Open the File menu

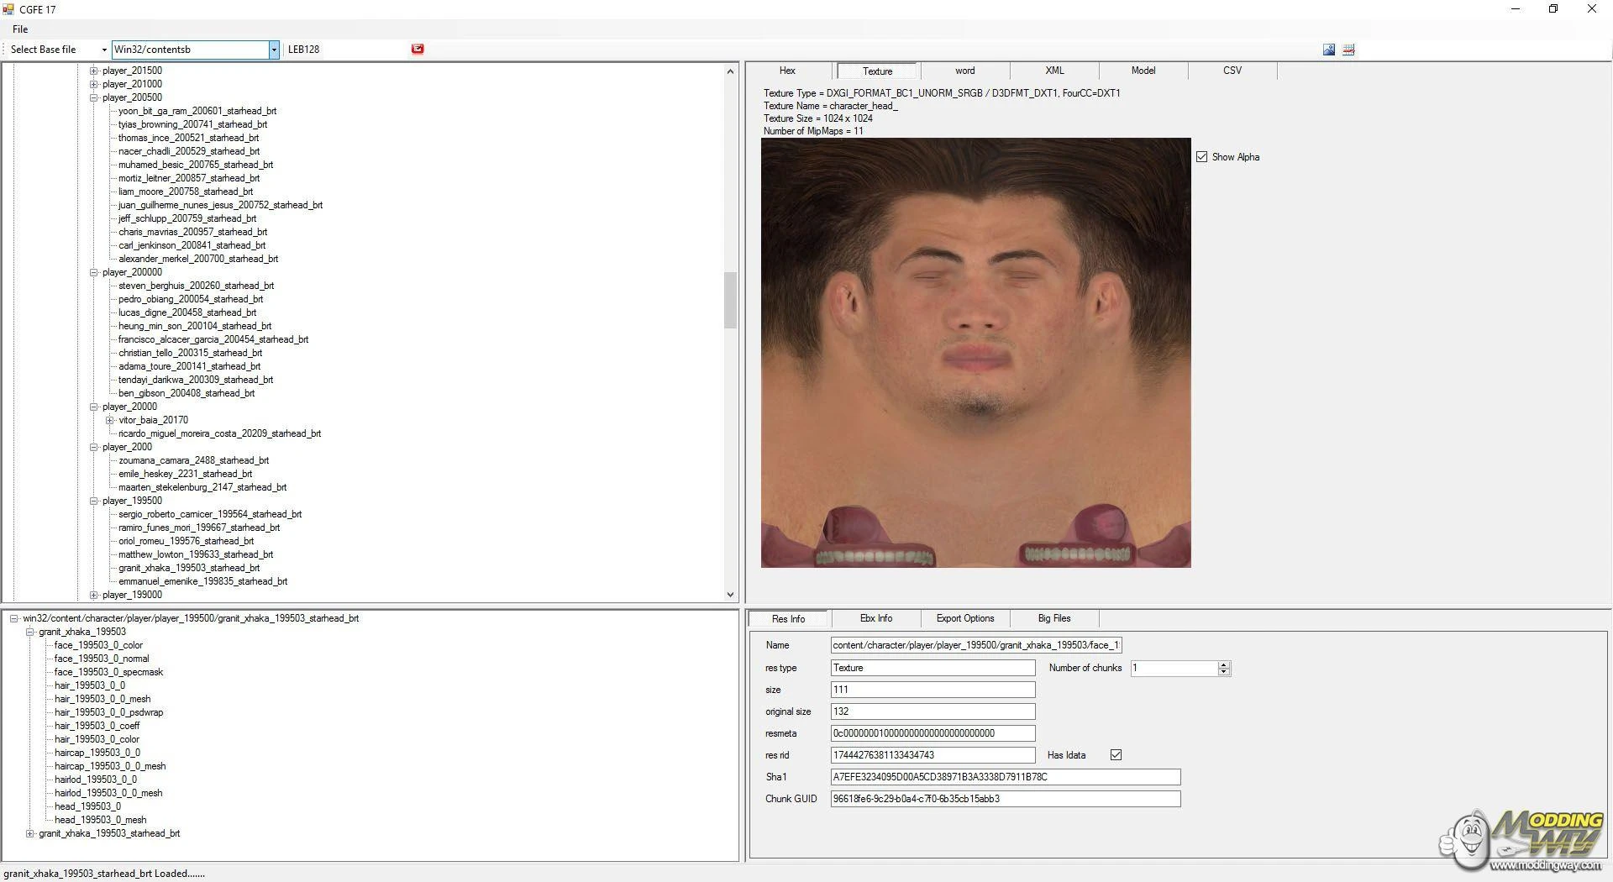tap(19, 29)
